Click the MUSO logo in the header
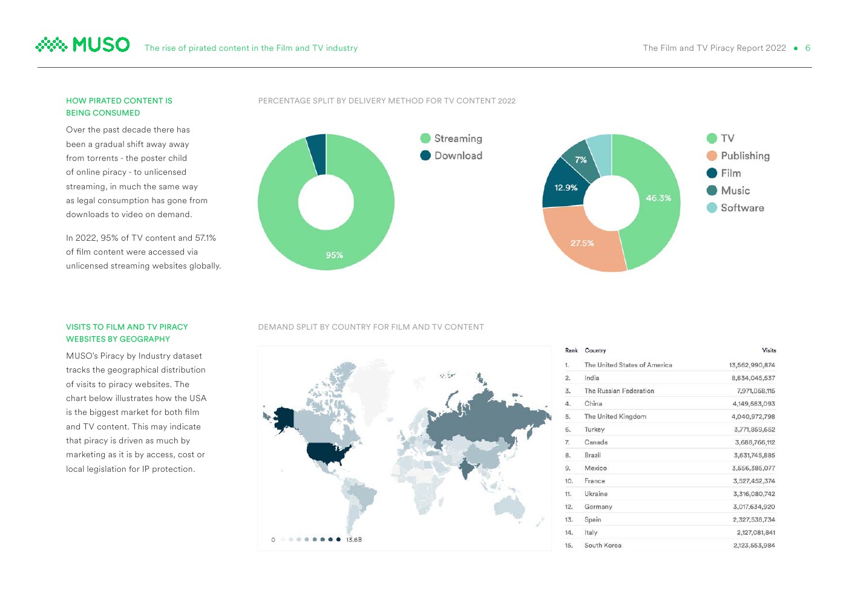The height and width of the screenshot is (600, 849). coord(82,45)
